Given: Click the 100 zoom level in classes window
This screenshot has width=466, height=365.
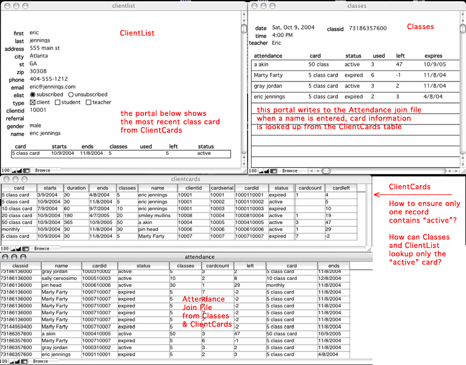Looking at the screenshot, I should (x=253, y=171).
